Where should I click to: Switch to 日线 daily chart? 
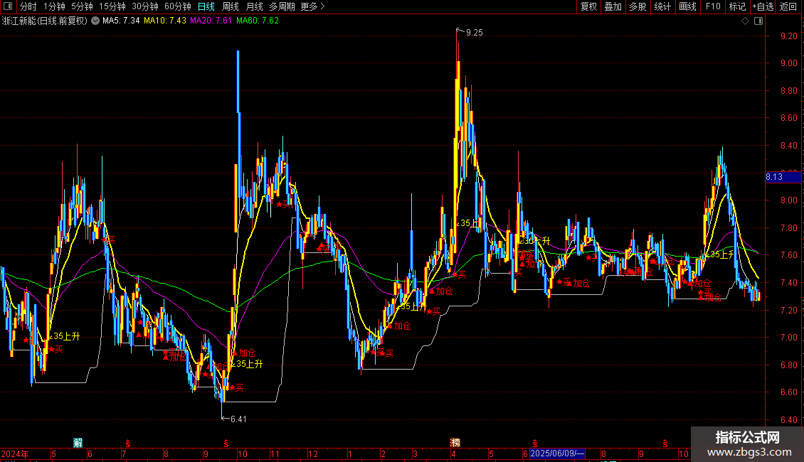(206, 6)
